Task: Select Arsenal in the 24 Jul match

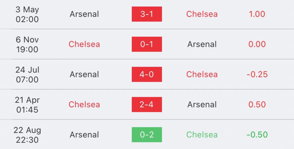Action: point(84,74)
